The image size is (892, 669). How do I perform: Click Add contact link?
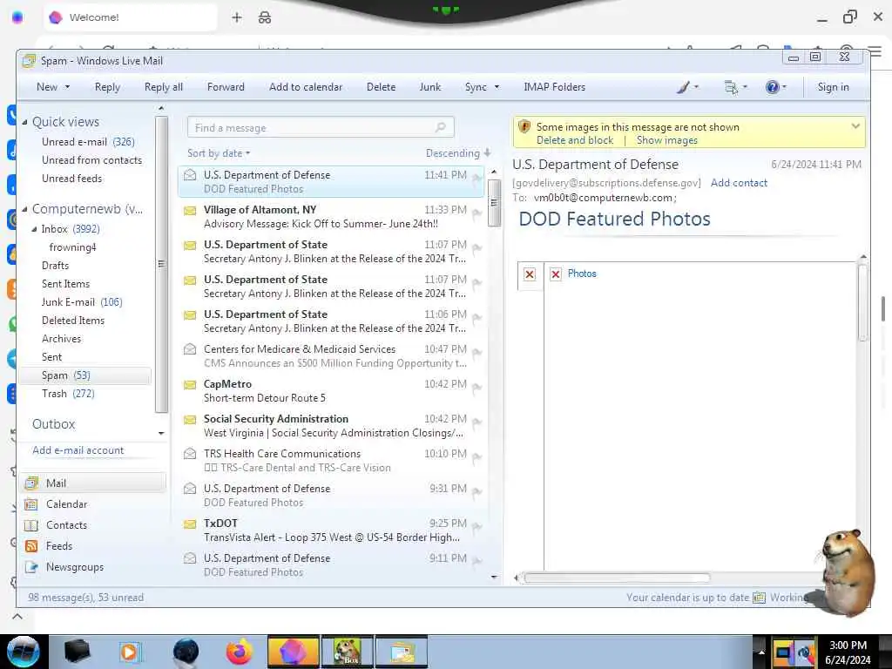(739, 183)
